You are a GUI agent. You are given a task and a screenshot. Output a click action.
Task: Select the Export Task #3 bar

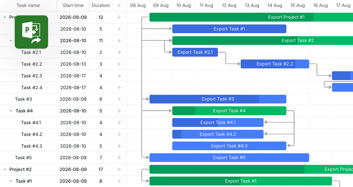(x=218, y=99)
